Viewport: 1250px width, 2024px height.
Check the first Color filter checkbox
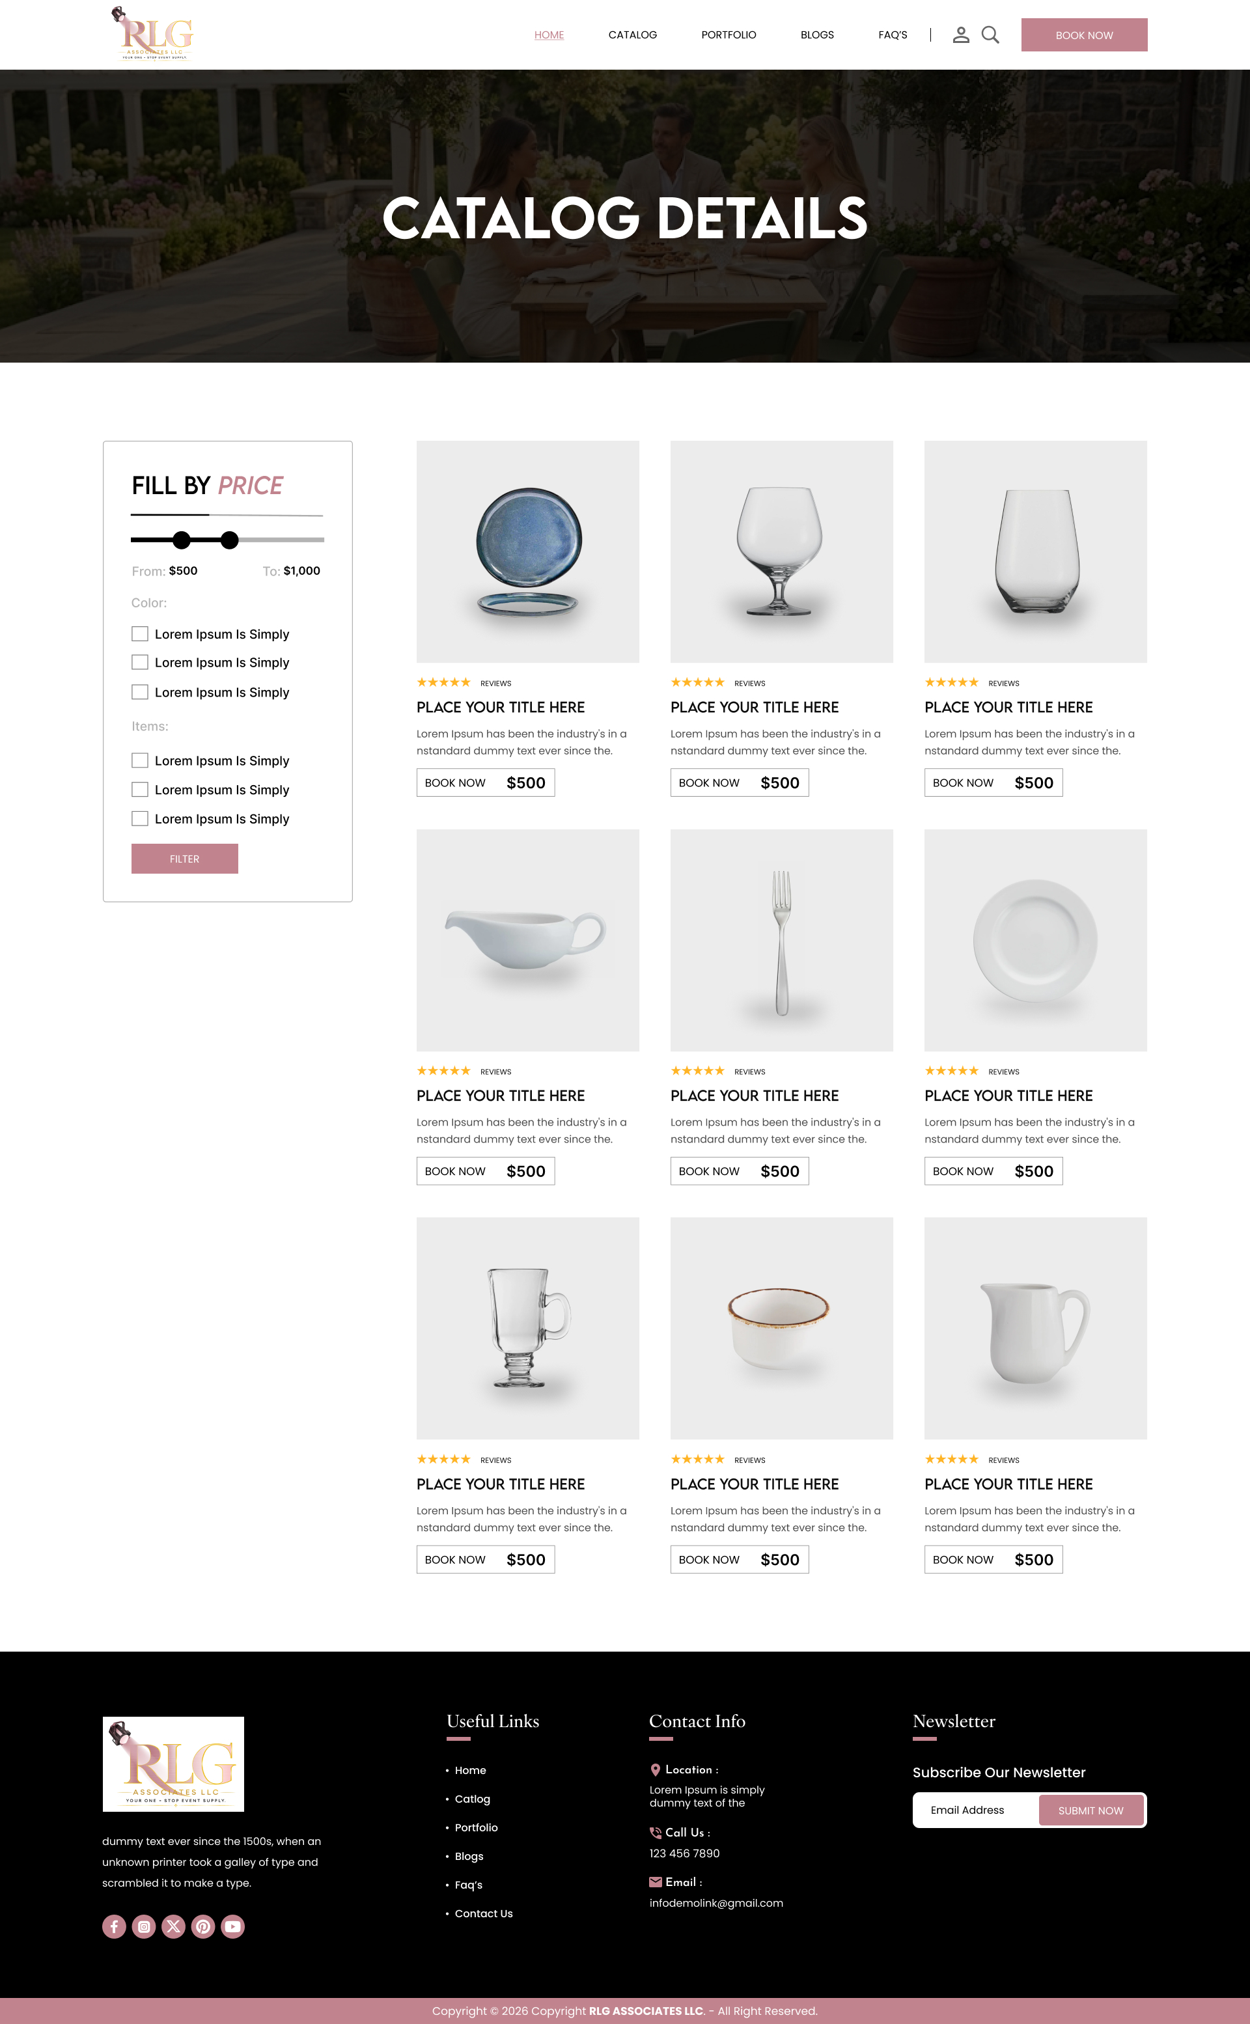[x=140, y=634]
